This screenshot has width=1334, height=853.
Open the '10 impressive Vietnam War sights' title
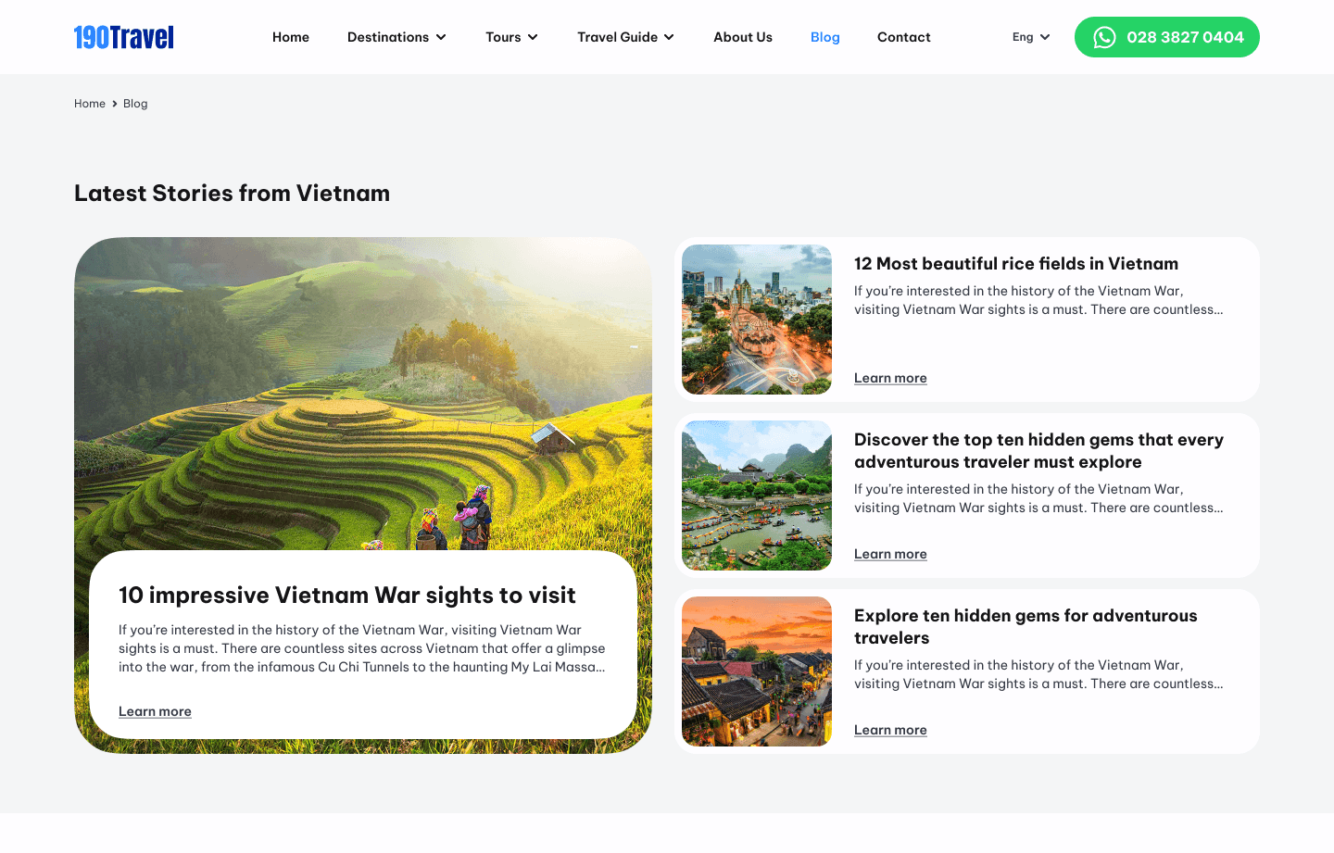click(x=347, y=595)
